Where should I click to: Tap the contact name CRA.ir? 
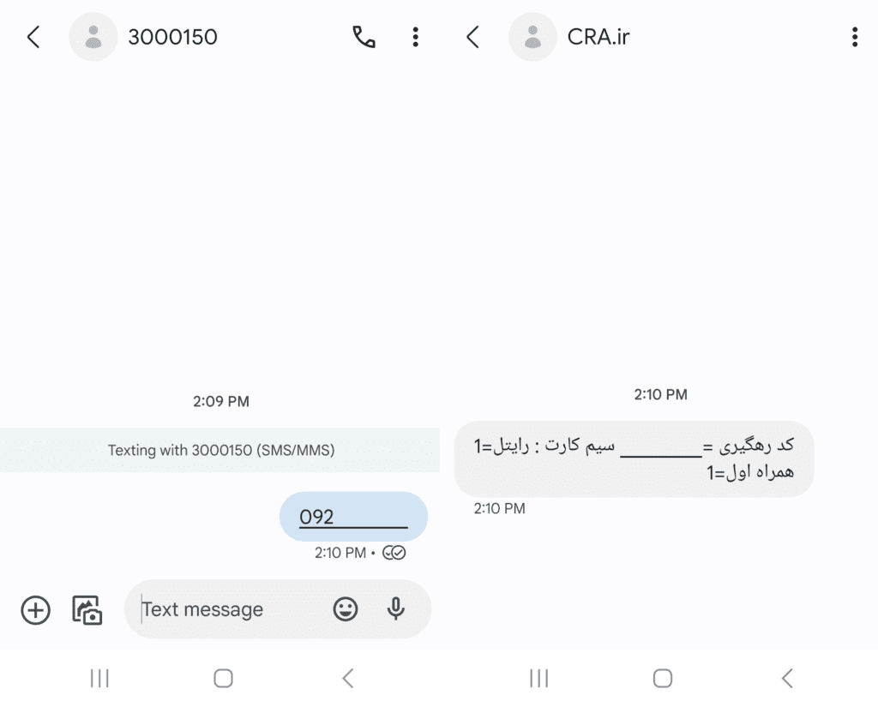tap(598, 37)
